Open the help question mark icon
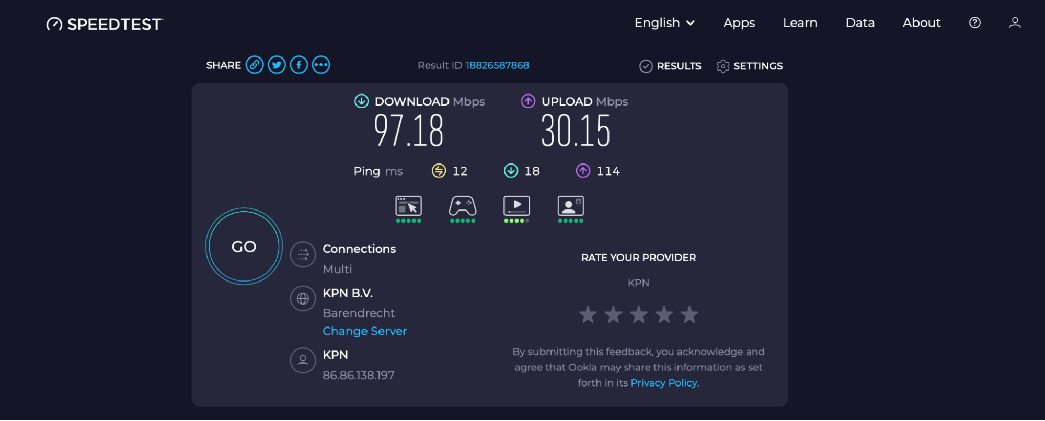Viewport: 1045px width, 421px height. pos(974,23)
